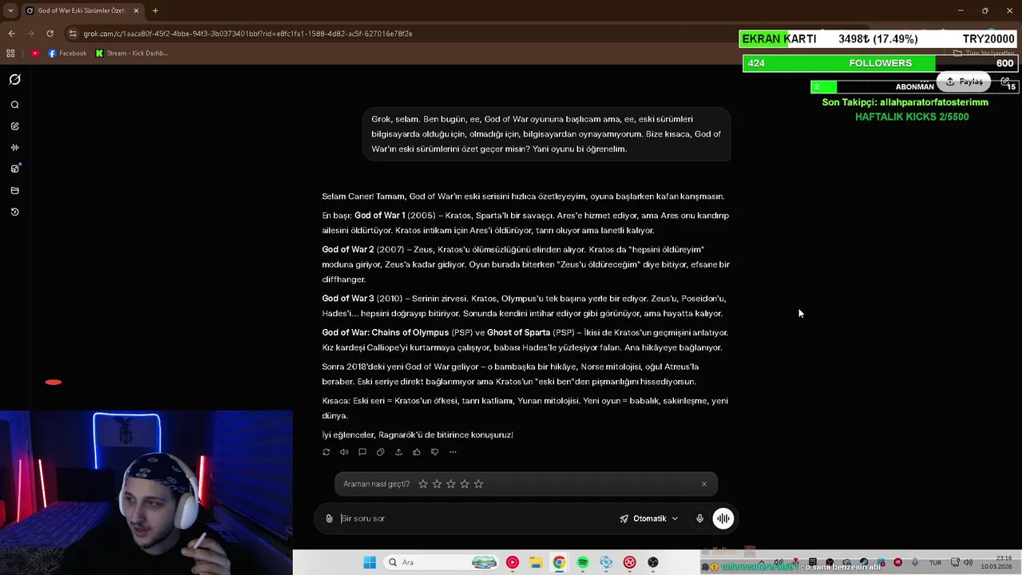Close the God of War tab
The height and width of the screenshot is (575, 1022).
pos(136,10)
